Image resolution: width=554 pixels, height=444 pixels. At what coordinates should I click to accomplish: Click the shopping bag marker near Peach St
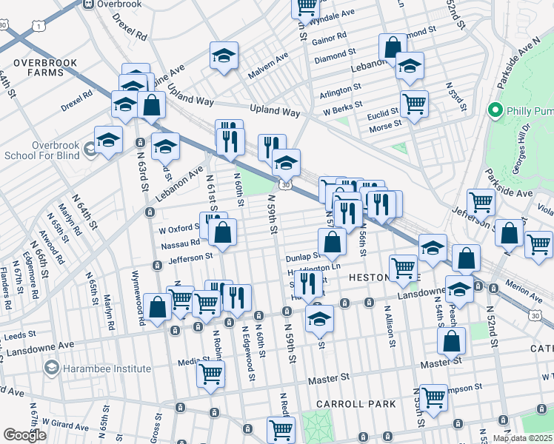467,259
